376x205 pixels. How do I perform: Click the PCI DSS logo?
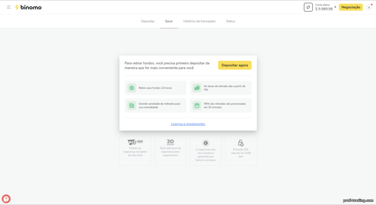(x=135, y=142)
